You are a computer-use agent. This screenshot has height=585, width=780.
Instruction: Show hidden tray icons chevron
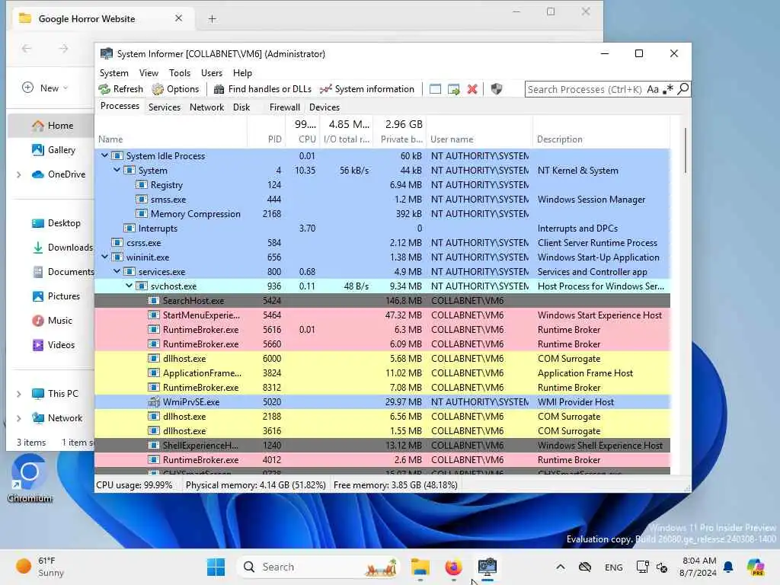point(560,567)
